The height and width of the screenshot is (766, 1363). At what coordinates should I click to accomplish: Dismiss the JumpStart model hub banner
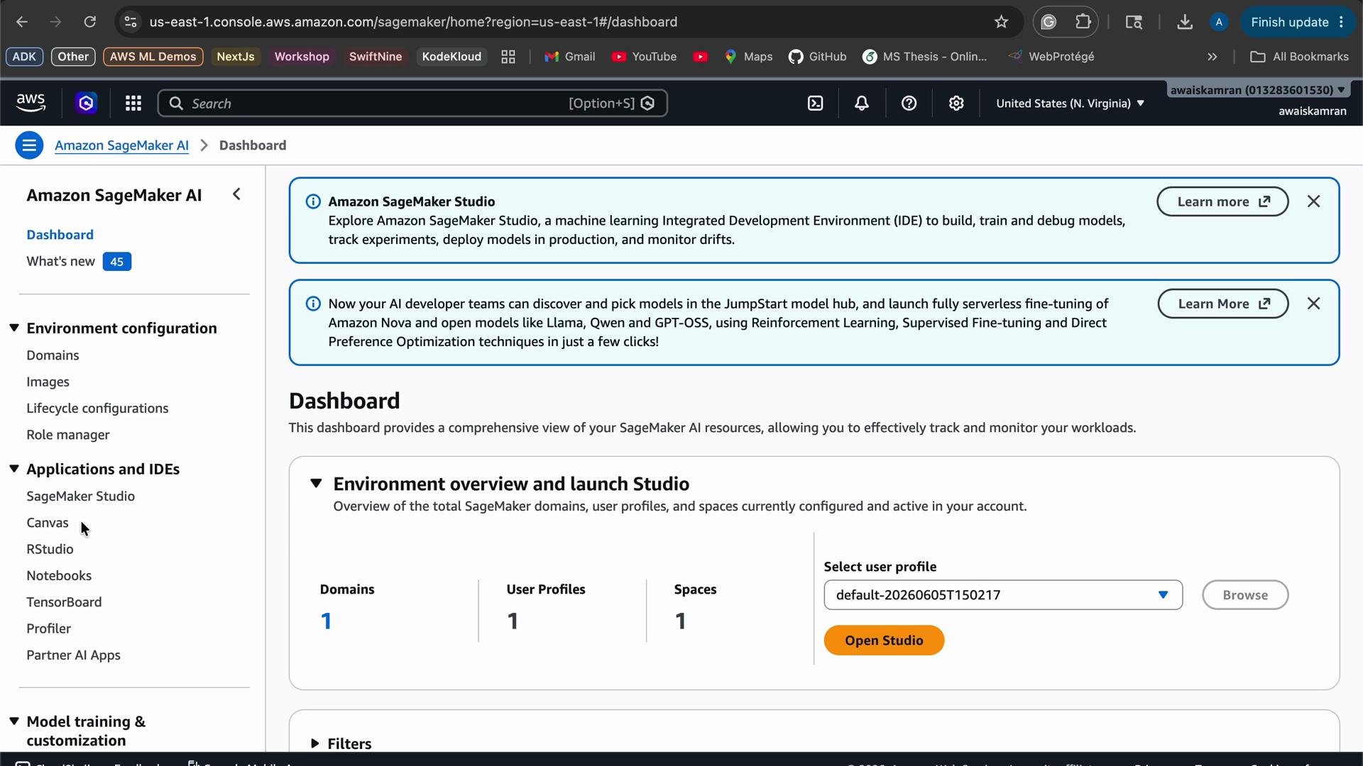pyautogui.click(x=1313, y=304)
